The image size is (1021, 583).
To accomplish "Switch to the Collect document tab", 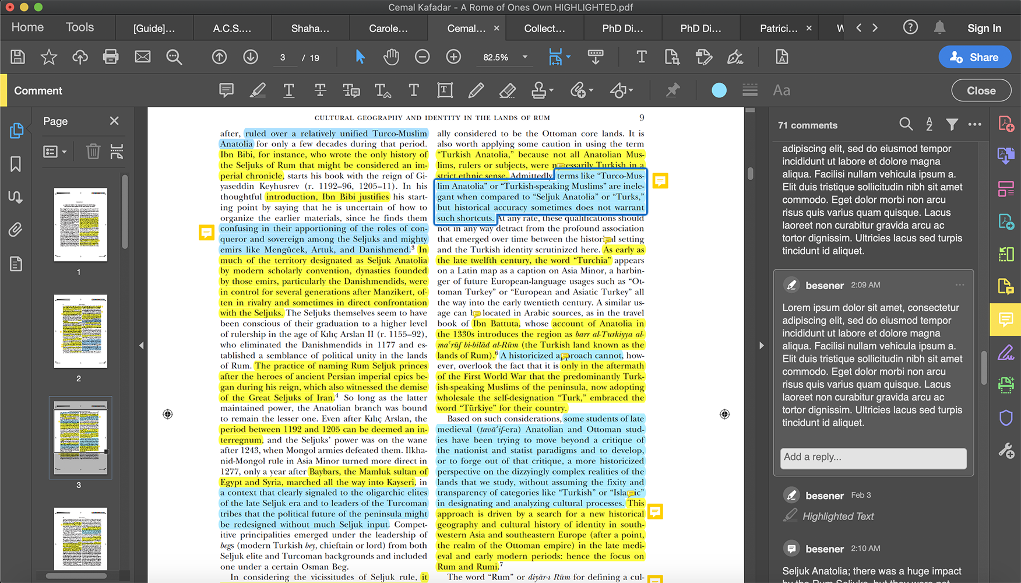I will pos(544,27).
